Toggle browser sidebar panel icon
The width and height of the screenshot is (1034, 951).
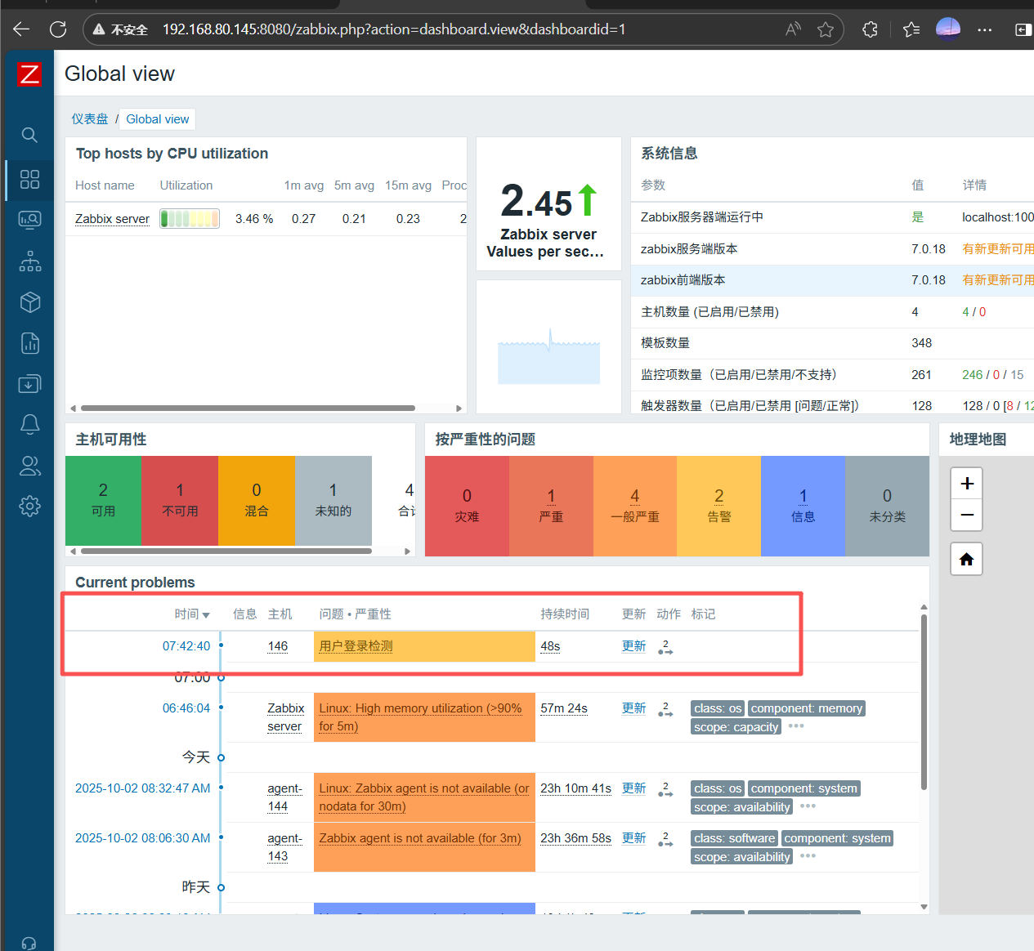(x=1023, y=29)
